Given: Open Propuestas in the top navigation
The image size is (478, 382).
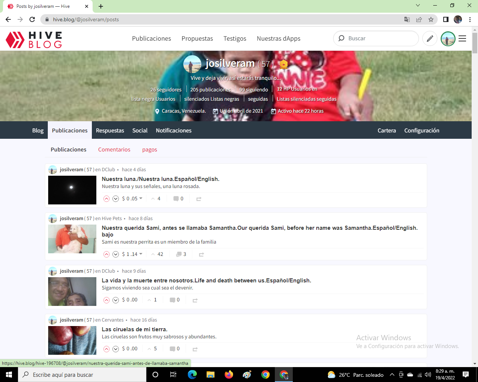Looking at the screenshot, I should tap(197, 38).
